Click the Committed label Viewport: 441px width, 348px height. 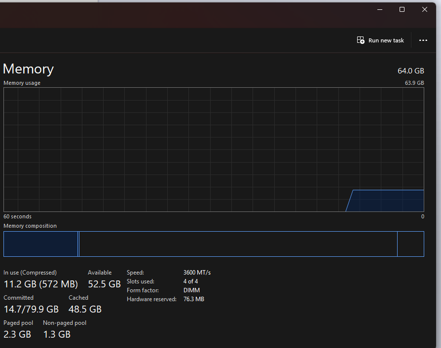(x=19, y=298)
